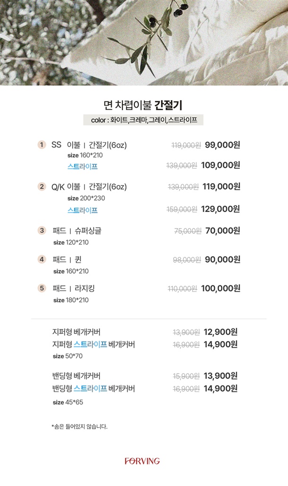Click the number 2 circle badge
This screenshot has width=288, height=486.
[42, 187]
